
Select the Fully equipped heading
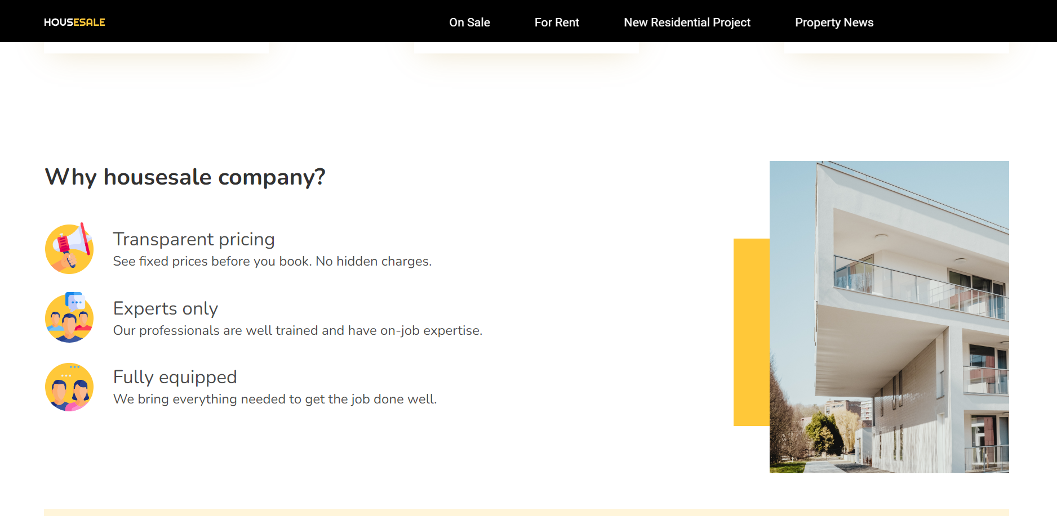[x=175, y=377]
